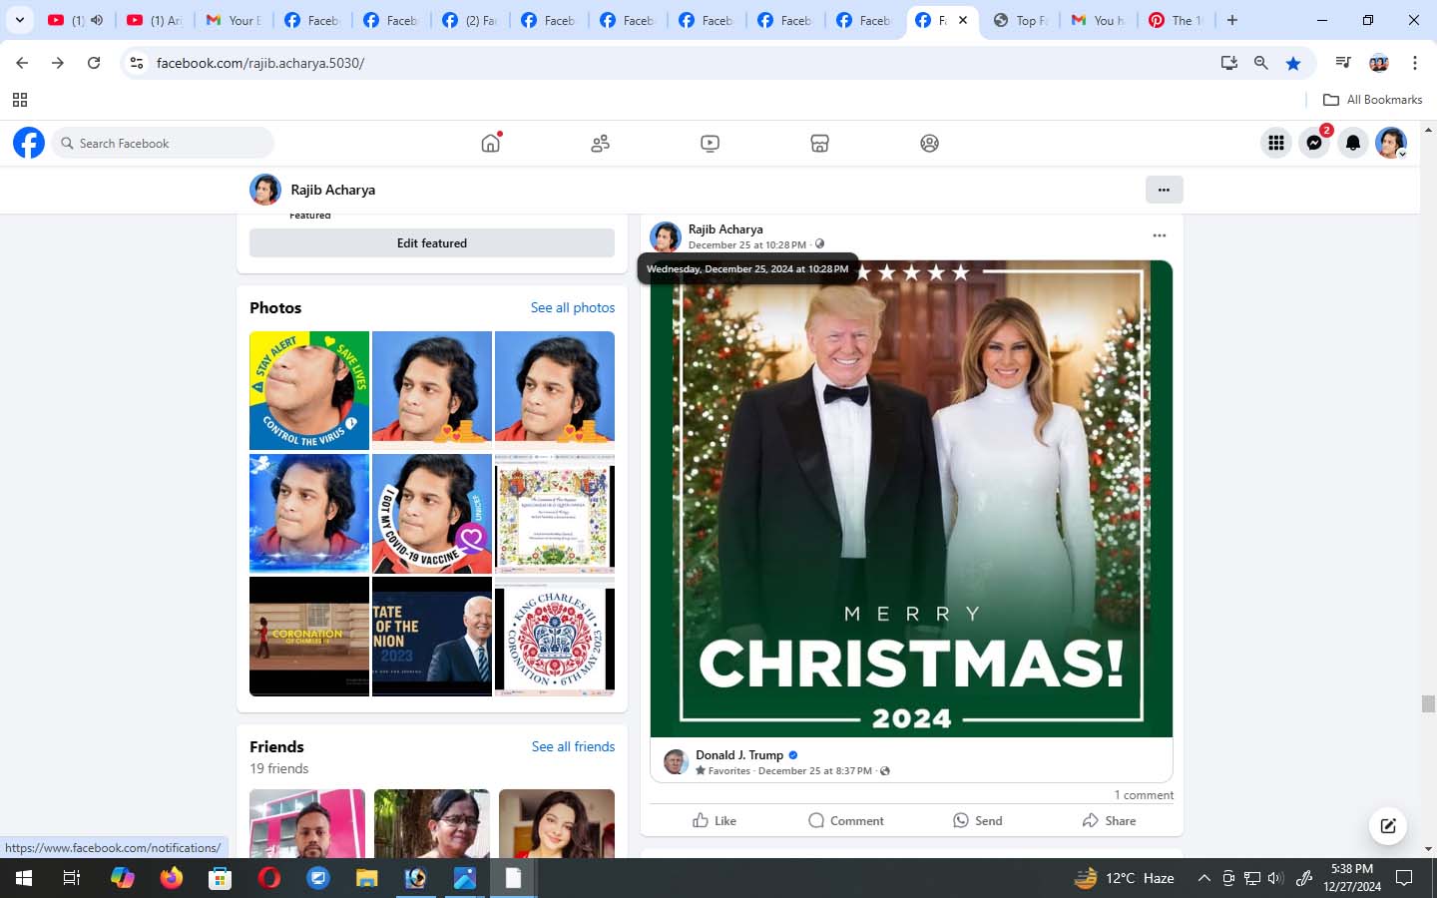Open All Bookmarks folder
1437x898 pixels.
1373,100
